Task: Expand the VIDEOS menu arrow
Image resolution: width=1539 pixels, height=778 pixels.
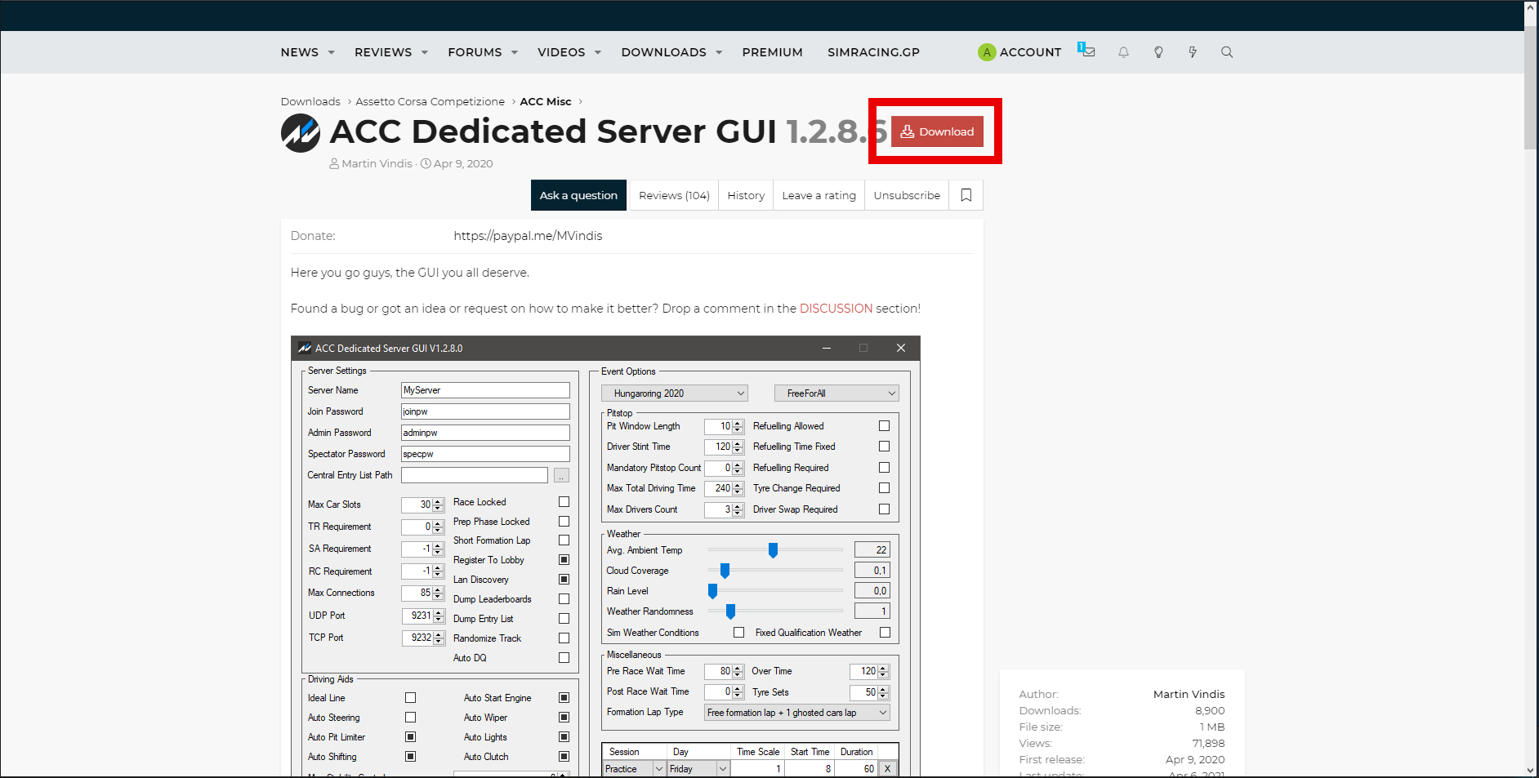Action: 598,53
